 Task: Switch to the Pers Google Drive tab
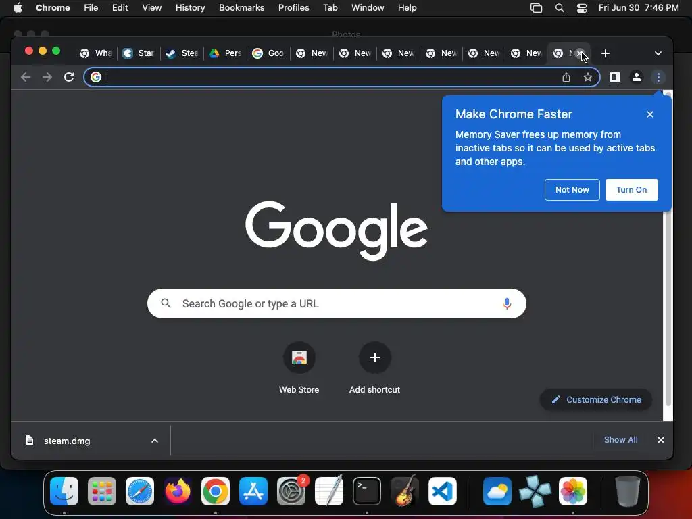tap(226, 53)
